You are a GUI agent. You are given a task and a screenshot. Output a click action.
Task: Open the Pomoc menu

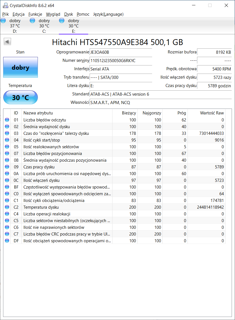[x=83, y=14]
